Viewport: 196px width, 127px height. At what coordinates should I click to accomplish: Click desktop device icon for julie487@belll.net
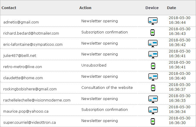(x=153, y=55)
